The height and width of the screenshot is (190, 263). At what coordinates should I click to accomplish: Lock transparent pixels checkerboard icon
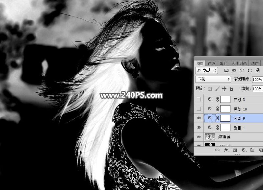pyautogui.click(x=210, y=89)
